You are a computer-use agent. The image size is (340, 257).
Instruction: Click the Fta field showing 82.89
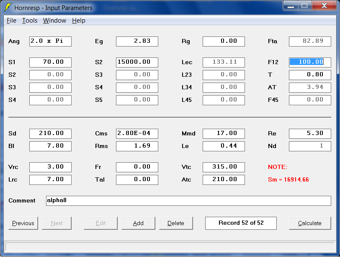pyautogui.click(x=310, y=42)
